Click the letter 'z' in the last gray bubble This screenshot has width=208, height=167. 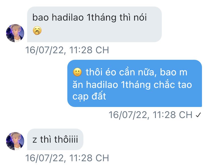click(35, 140)
